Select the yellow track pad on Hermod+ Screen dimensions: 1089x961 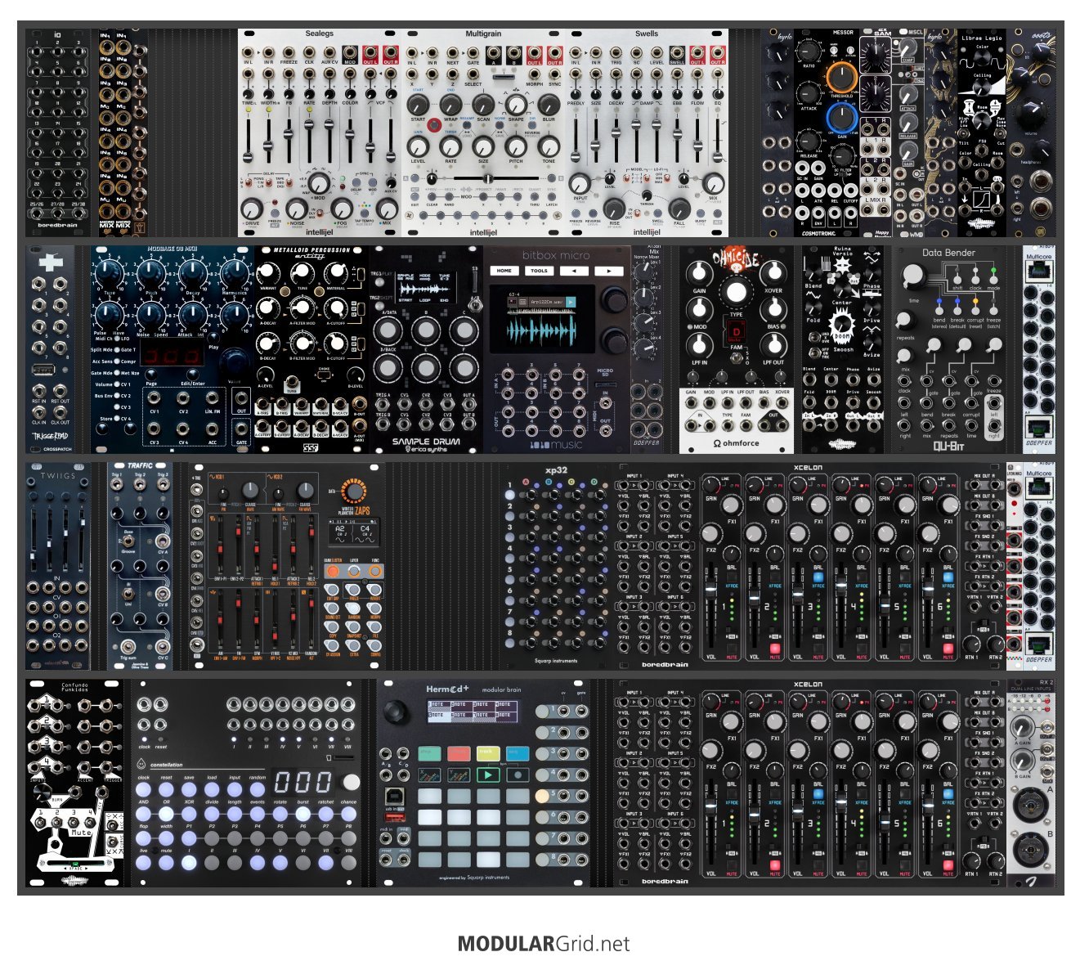pos(487,753)
